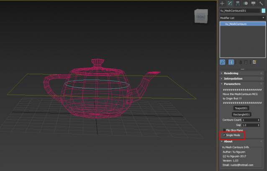Click the Interpolation rollout drag handle
The image size is (267, 171).
[x=262, y=79]
